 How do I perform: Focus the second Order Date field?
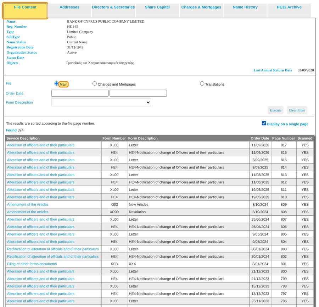(138, 93)
